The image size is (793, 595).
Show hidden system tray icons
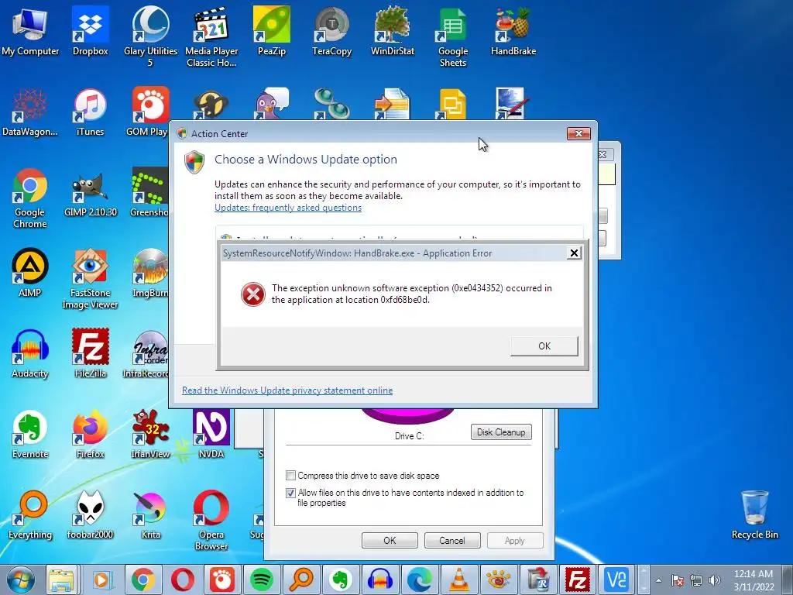pyautogui.click(x=658, y=580)
